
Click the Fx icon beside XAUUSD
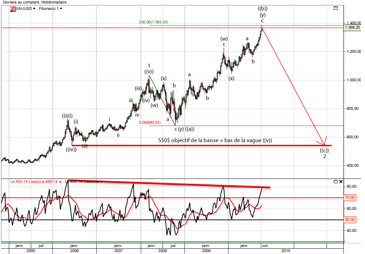tap(13, 9)
